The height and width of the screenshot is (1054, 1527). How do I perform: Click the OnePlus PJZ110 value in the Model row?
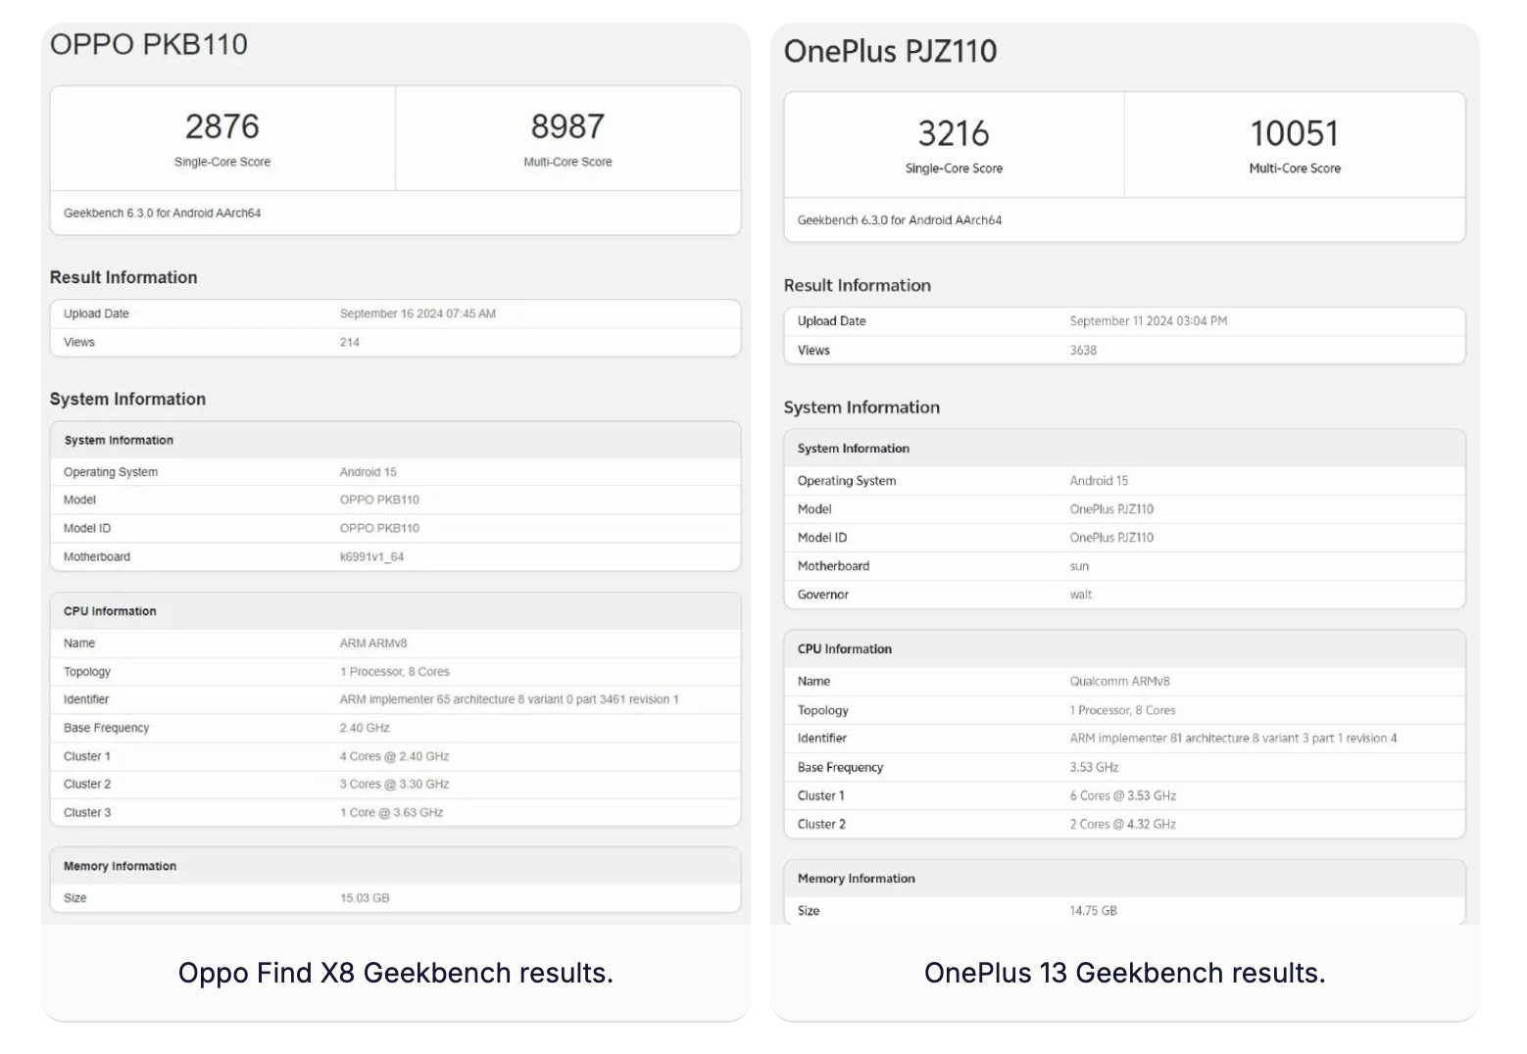[x=1111, y=509]
